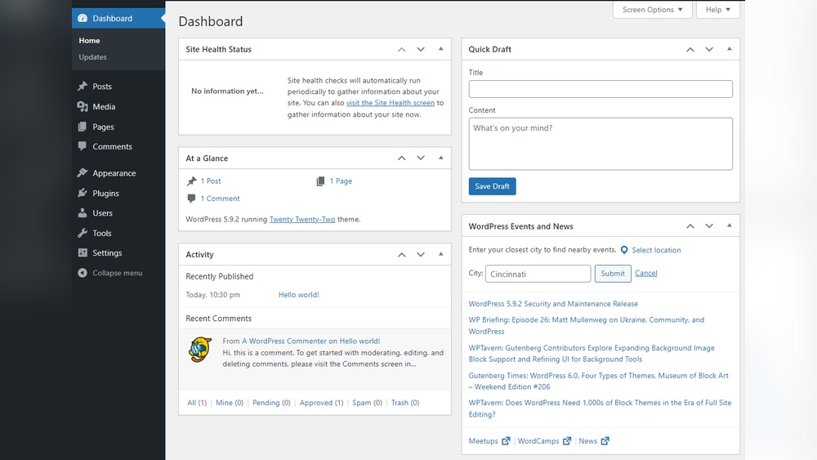Collapse the WordPress Events and News panel
This screenshot has width=817, height=460.
click(730, 226)
